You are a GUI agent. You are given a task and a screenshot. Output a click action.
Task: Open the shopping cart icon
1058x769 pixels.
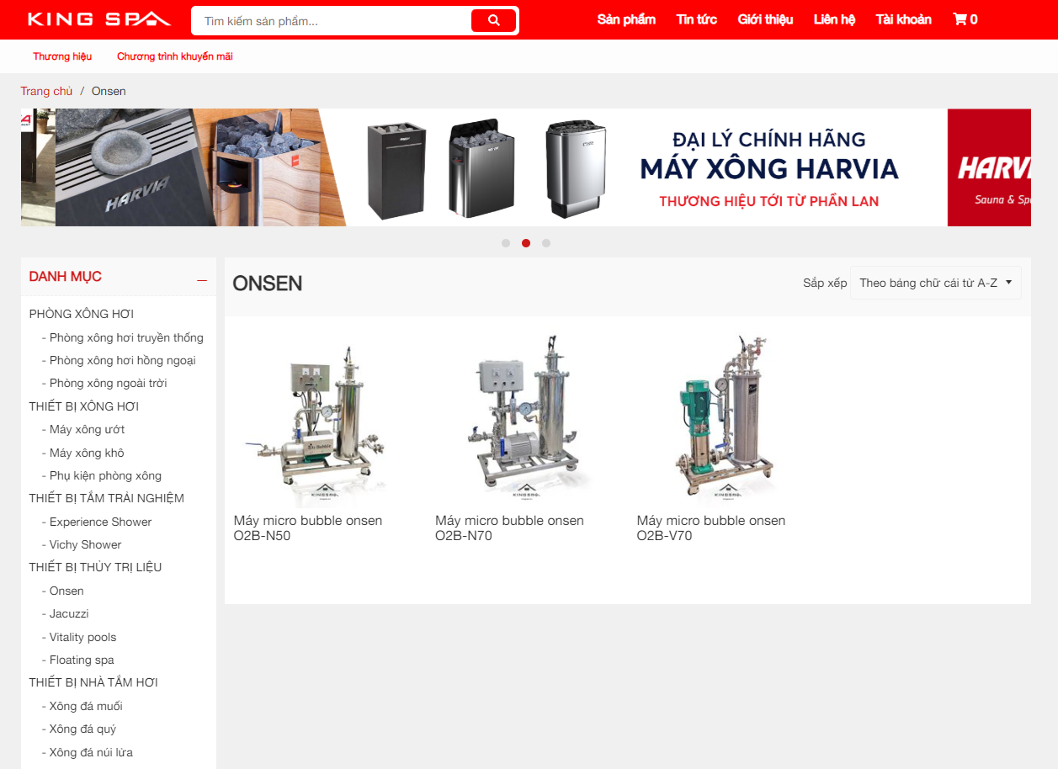965,19
